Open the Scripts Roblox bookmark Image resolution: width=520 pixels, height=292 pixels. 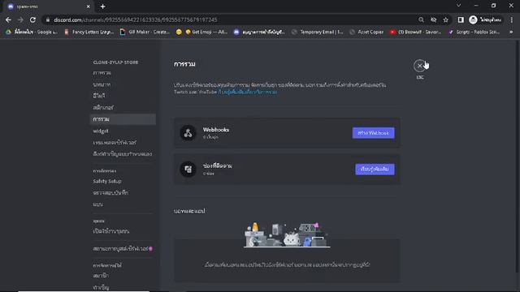click(x=474, y=32)
